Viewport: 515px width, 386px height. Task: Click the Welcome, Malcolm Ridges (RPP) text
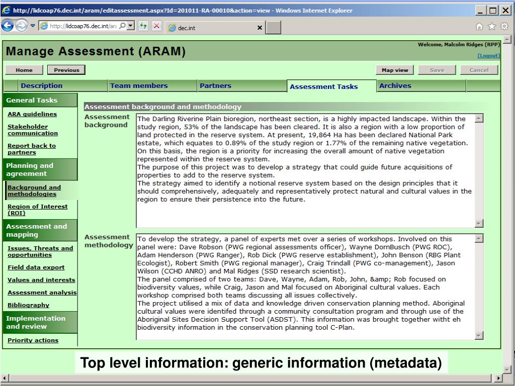coord(459,45)
